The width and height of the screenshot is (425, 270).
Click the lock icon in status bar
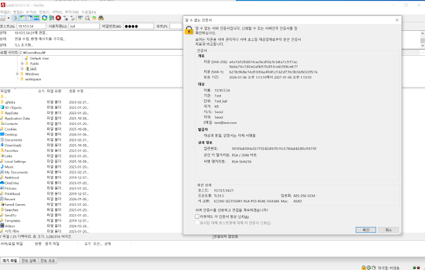[x=363, y=267]
